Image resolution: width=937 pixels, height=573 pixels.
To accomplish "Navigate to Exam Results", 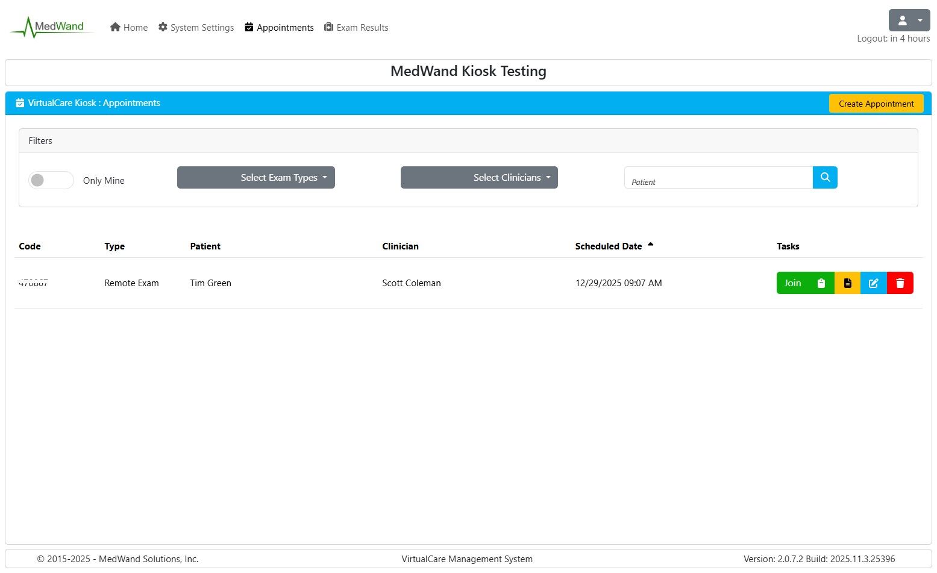I will tap(356, 28).
